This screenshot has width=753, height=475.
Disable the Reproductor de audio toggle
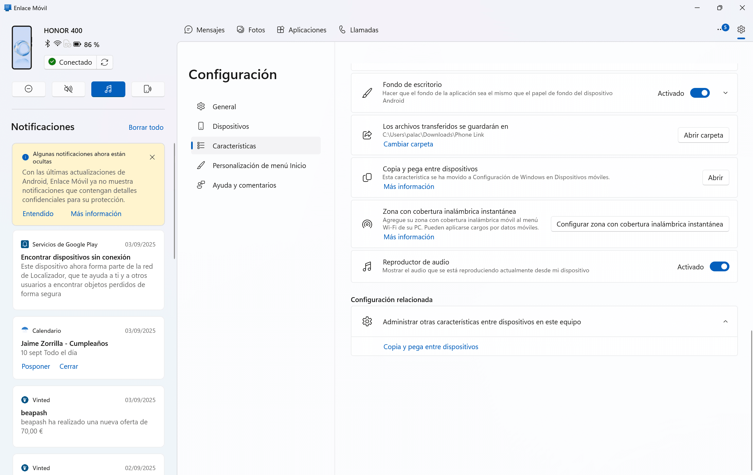720,267
